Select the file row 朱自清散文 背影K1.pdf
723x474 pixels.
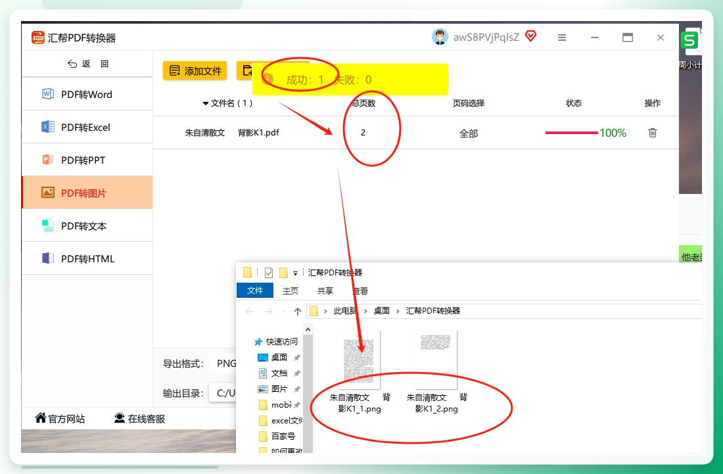click(x=415, y=133)
